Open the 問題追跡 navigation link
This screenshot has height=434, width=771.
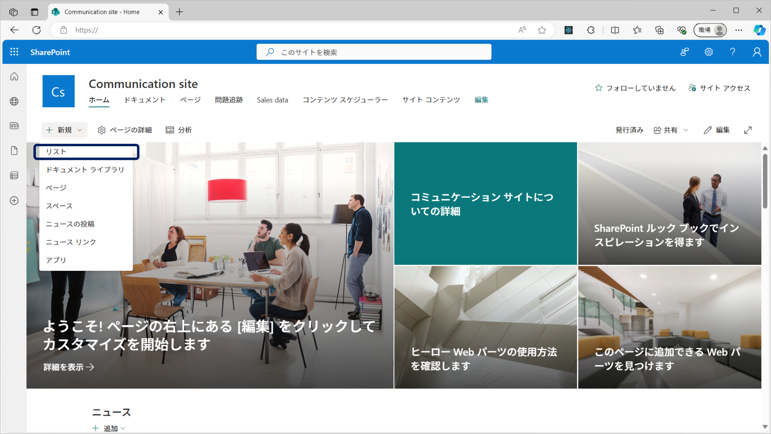[229, 100]
